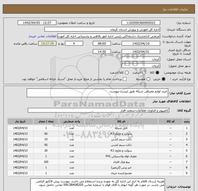Click the delivery city field کرمان
Screen dimensions: 198x191
141,66
